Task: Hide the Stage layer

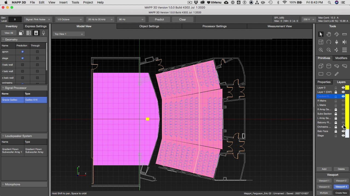Action: click(343, 136)
